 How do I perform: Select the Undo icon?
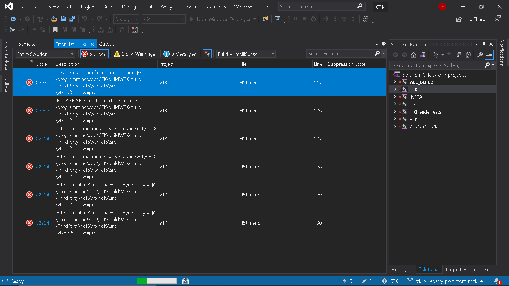click(x=84, y=19)
